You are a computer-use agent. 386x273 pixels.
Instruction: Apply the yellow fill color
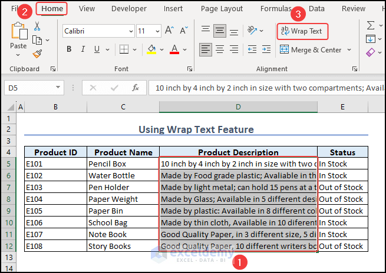pyautogui.click(x=151, y=50)
